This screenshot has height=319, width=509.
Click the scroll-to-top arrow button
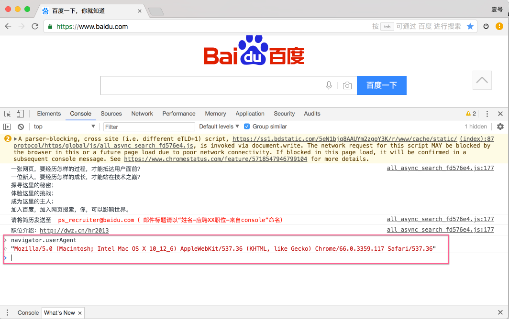(x=482, y=80)
